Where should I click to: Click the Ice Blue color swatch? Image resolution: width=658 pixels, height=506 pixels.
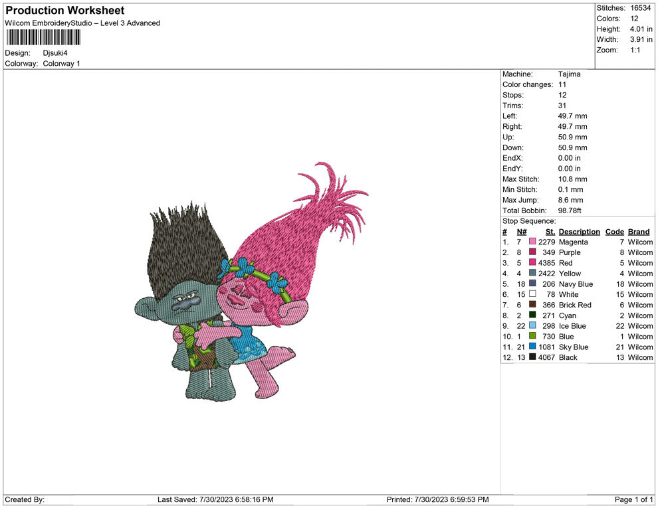532,325
